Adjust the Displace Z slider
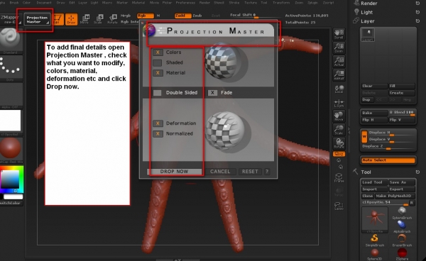This screenshot has width=426, height=261. [388, 146]
